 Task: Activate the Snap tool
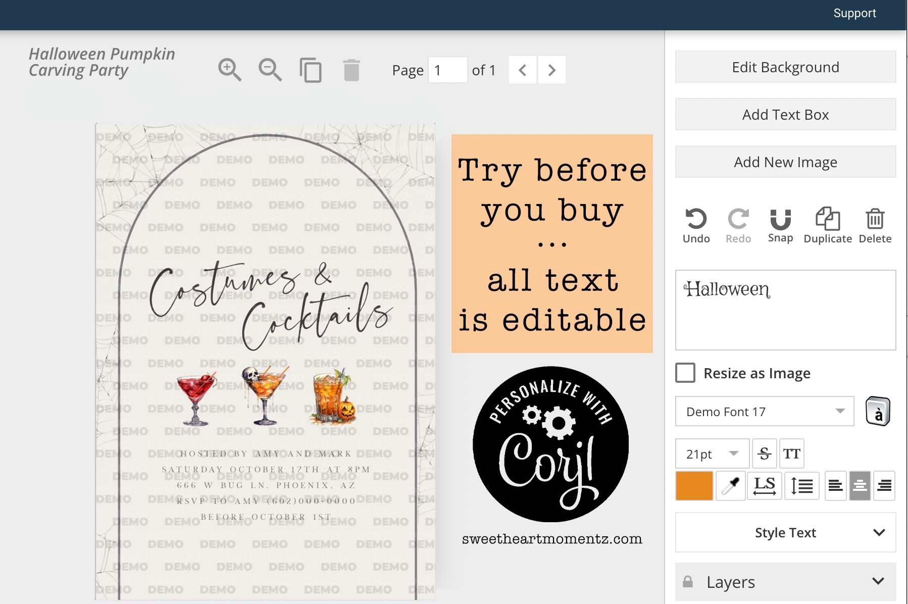[x=780, y=219]
